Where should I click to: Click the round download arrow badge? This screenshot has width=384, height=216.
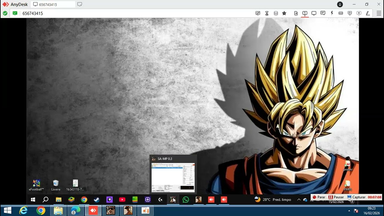(340, 4)
